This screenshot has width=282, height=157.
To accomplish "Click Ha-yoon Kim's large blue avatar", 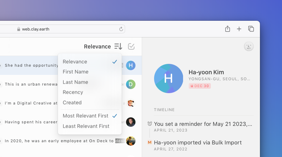I will coord(169,79).
